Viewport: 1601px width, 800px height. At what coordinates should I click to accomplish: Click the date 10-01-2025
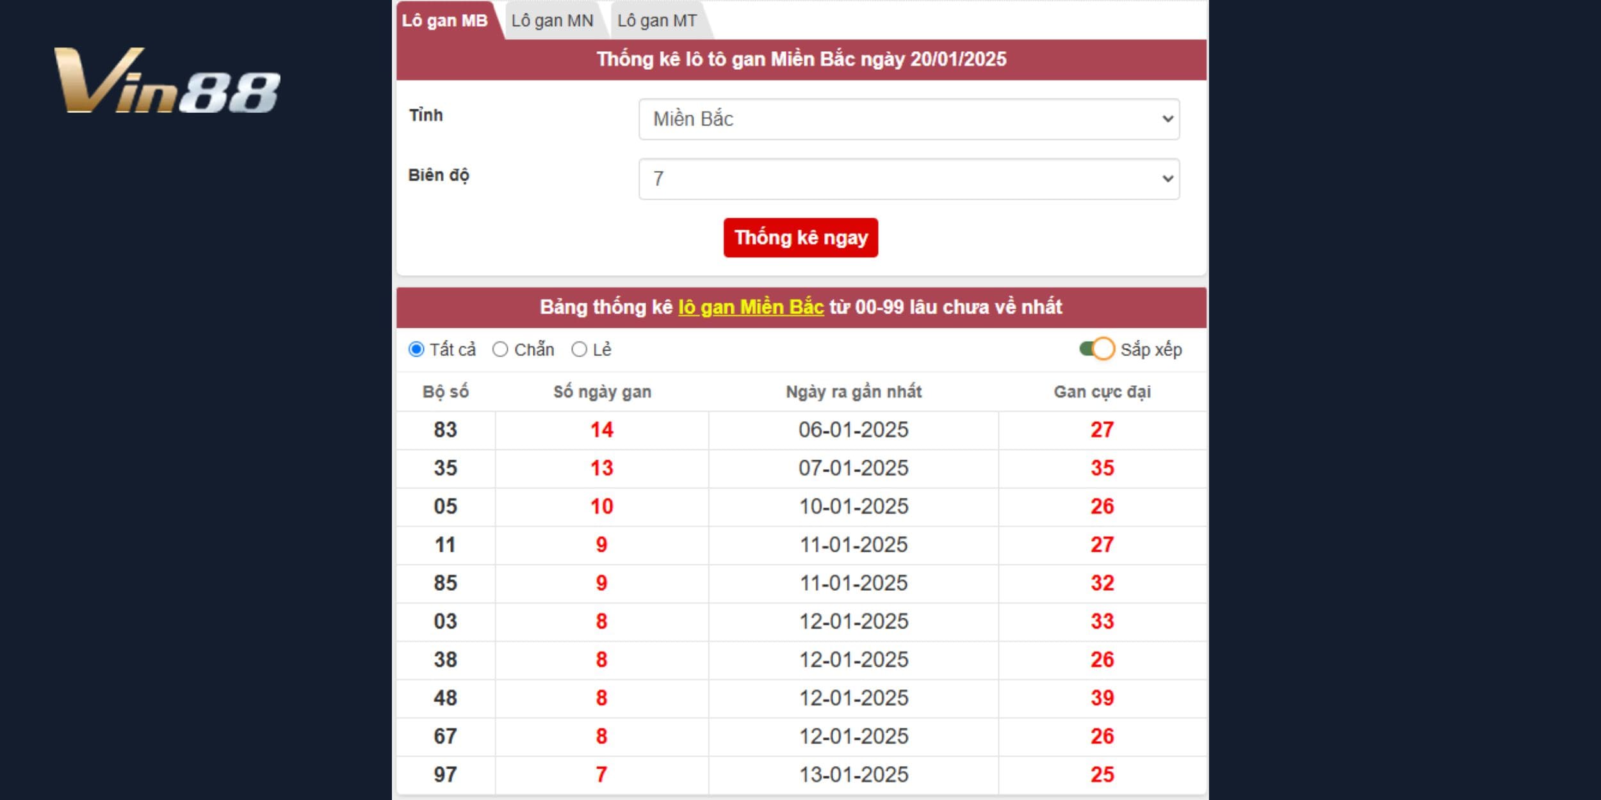click(854, 506)
